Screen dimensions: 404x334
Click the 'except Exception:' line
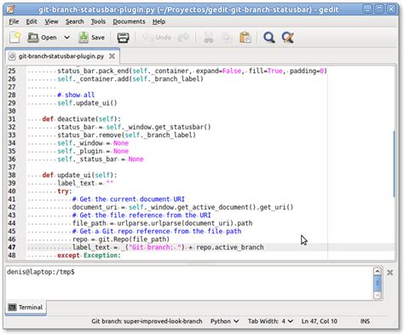[x=89, y=256]
